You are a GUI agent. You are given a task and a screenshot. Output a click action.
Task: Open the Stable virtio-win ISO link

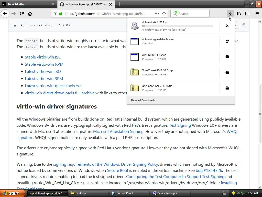43,57
